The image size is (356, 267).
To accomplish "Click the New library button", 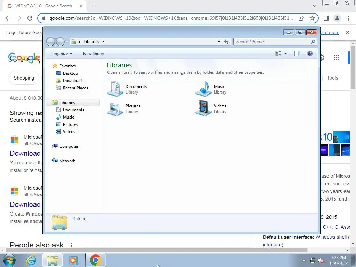I will (93, 54).
